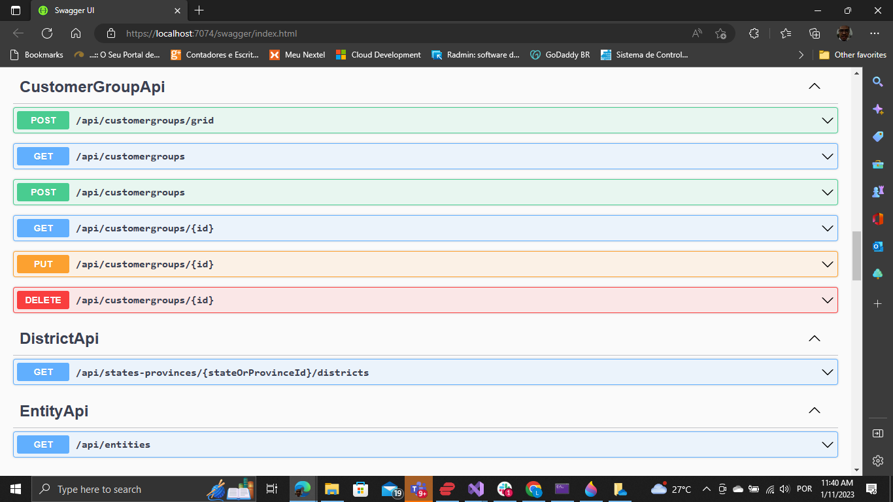Screen dimensions: 893x502
Task: Select the Swagger UI browser tab
Action: [105, 10]
